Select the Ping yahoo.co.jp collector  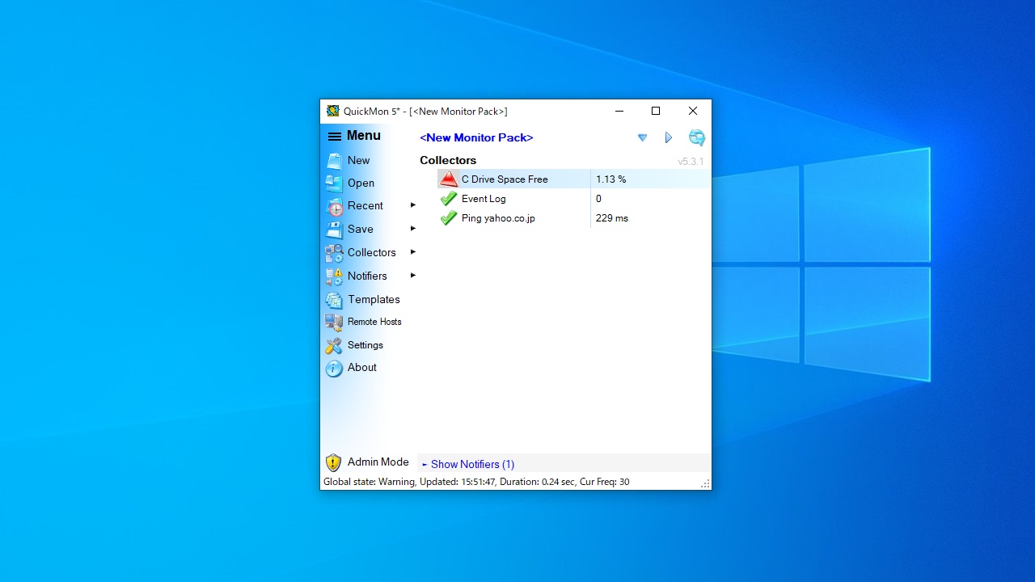click(498, 218)
